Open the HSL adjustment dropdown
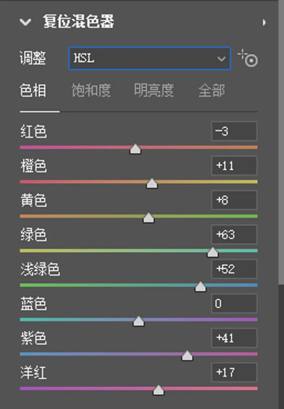 coord(150,58)
